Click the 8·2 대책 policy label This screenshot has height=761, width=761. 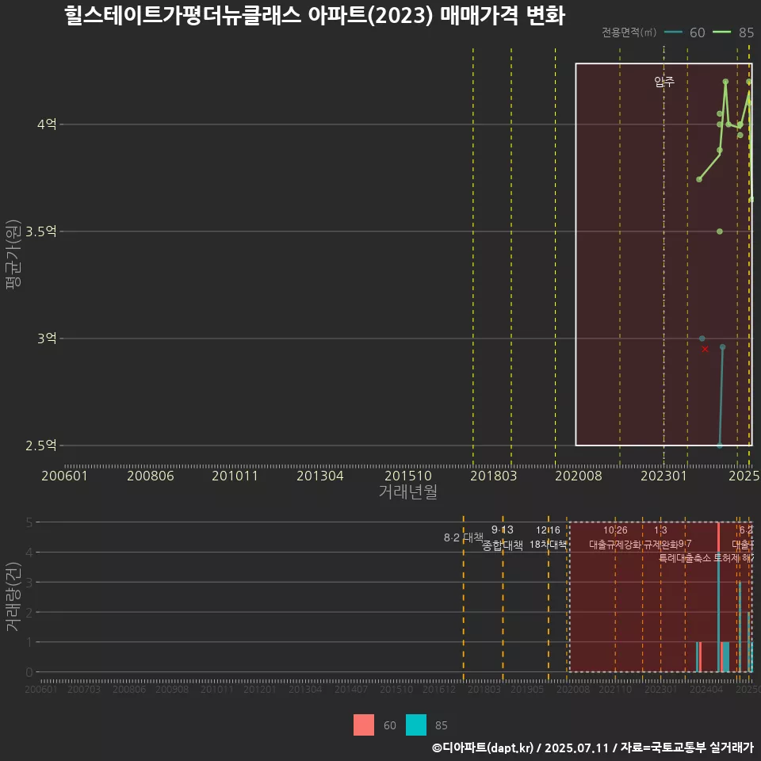[464, 537]
